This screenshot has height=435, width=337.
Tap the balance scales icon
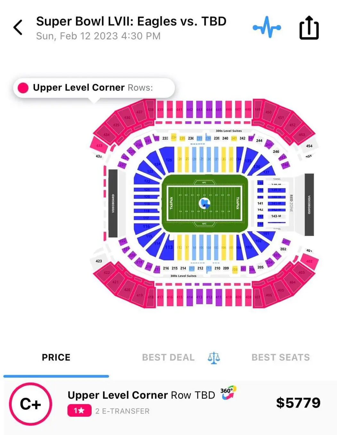click(213, 357)
